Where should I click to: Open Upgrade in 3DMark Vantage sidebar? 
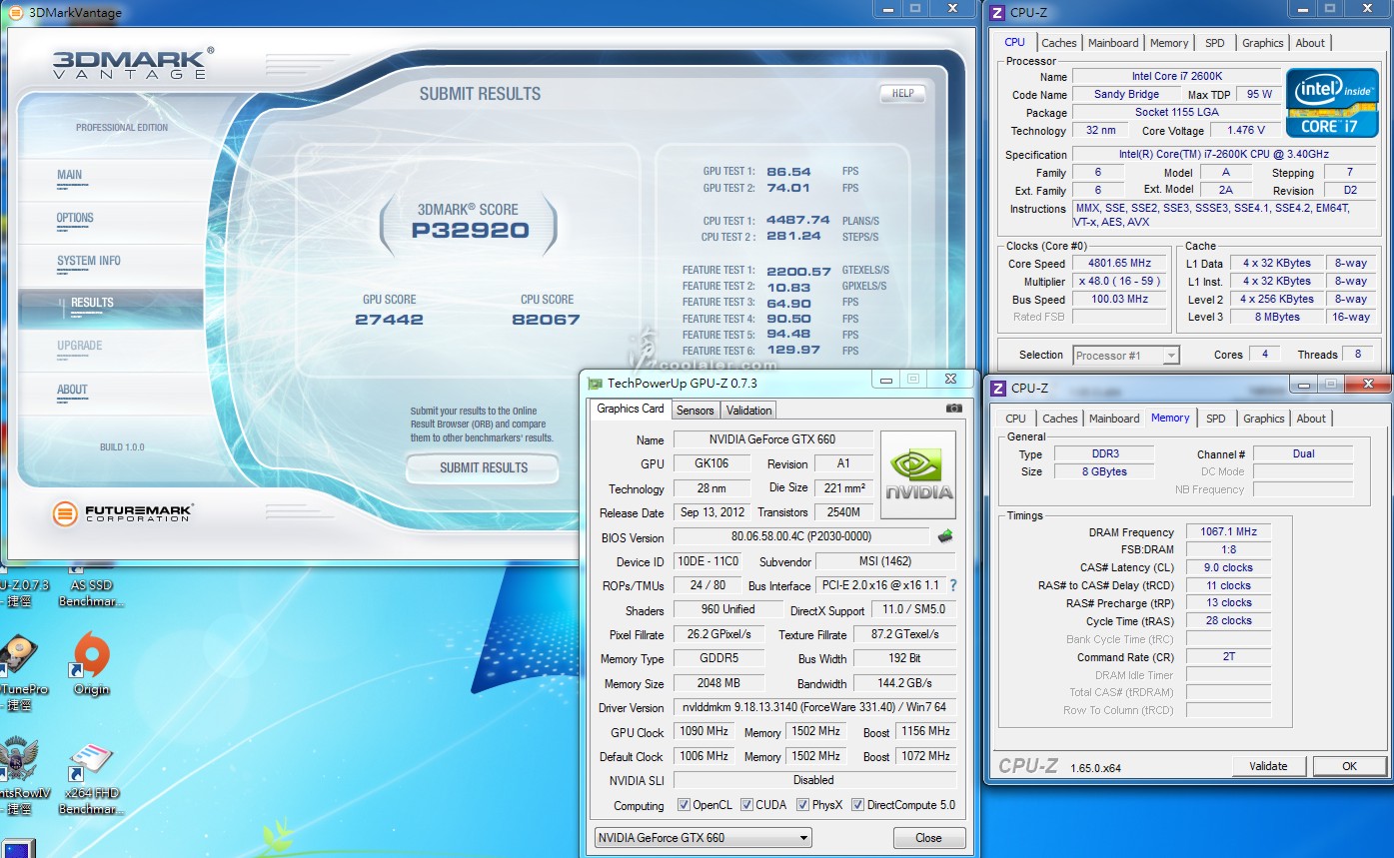pos(80,347)
